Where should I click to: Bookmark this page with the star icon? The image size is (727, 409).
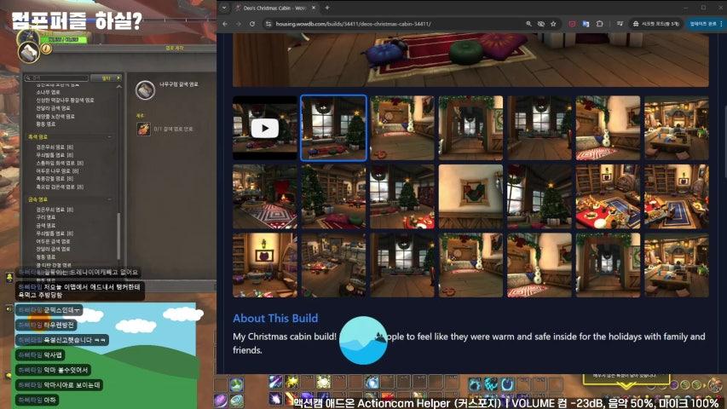pos(554,24)
